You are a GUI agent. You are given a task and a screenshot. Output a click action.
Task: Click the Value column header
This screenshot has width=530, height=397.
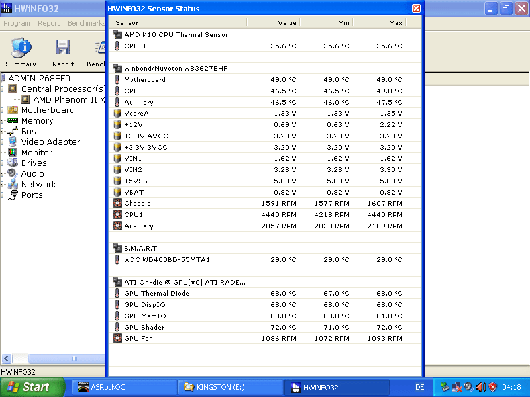(274, 23)
